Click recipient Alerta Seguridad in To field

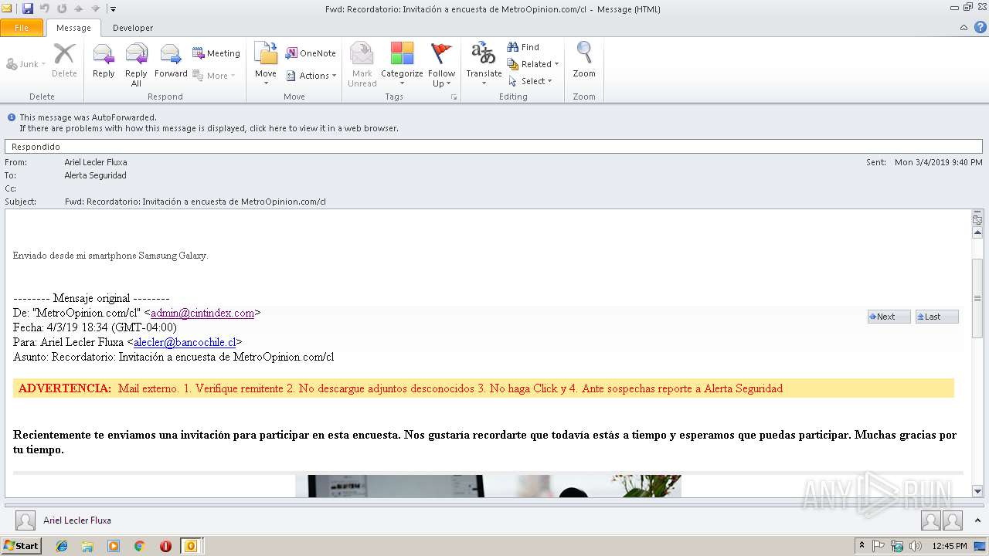95,175
